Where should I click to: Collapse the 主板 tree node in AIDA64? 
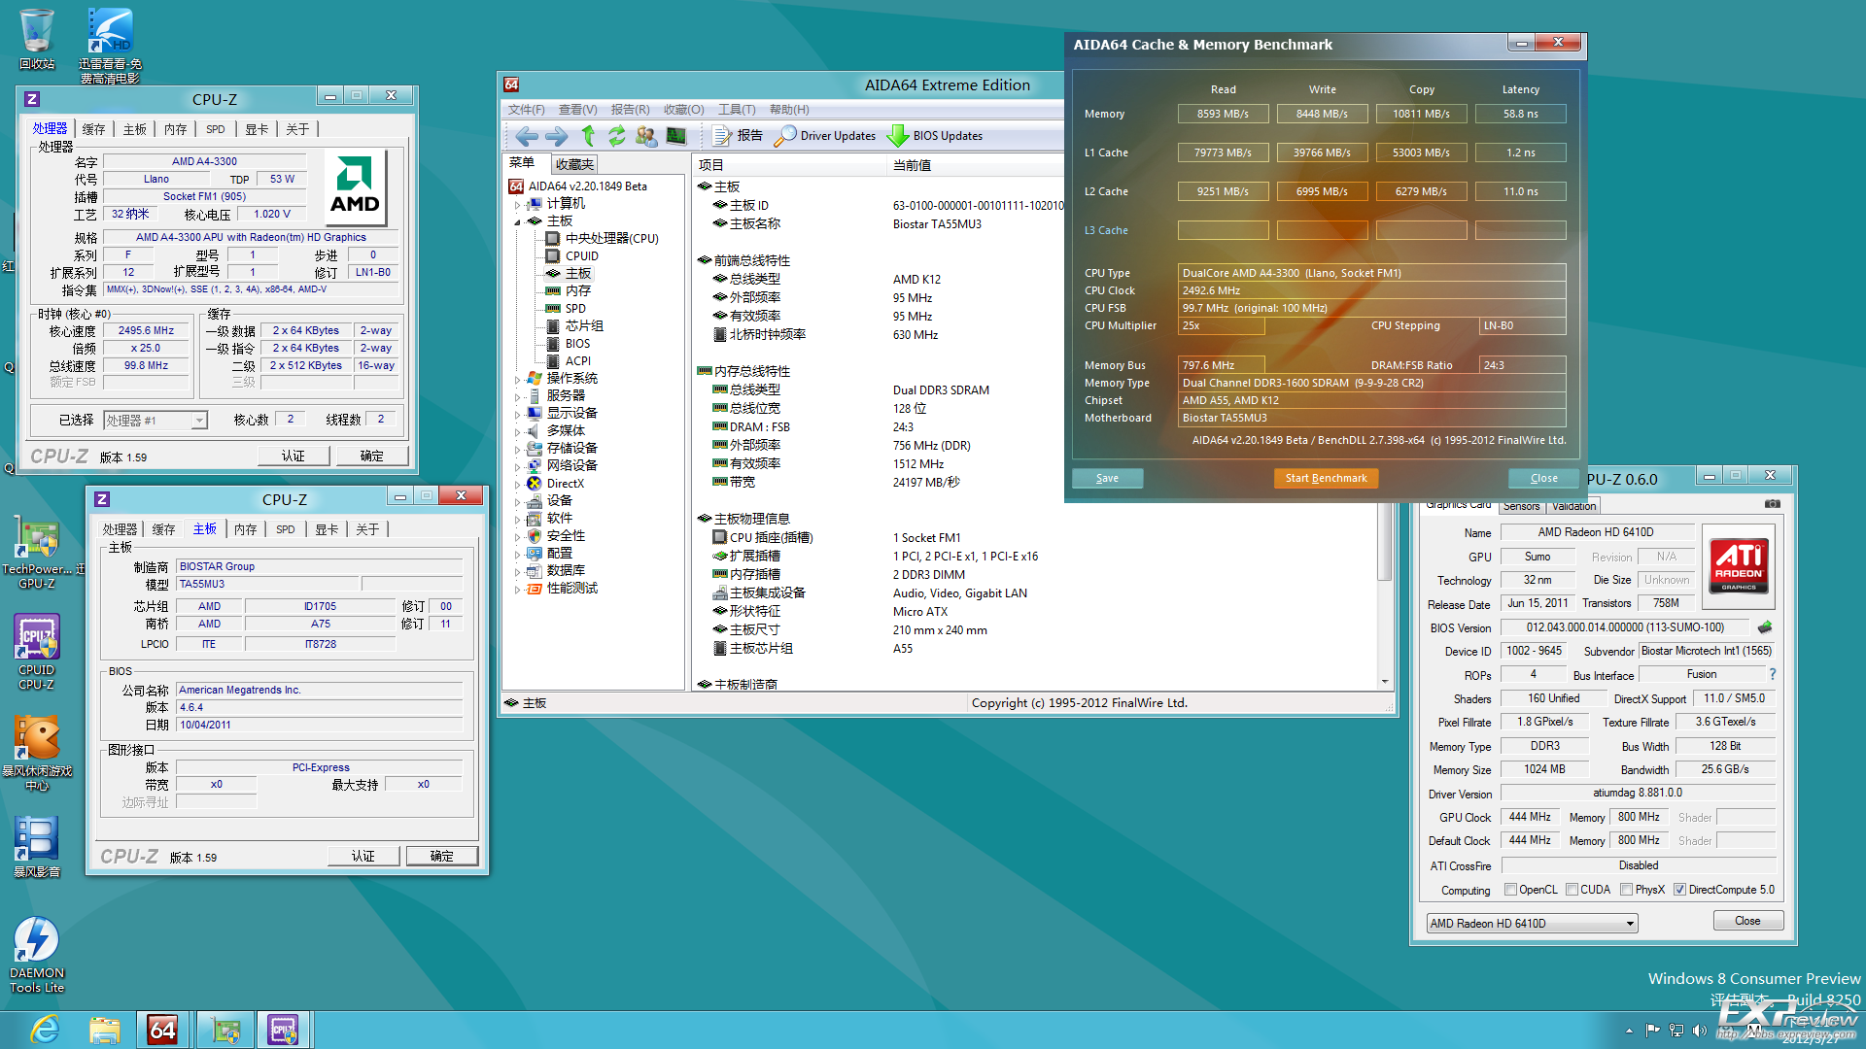(x=517, y=221)
